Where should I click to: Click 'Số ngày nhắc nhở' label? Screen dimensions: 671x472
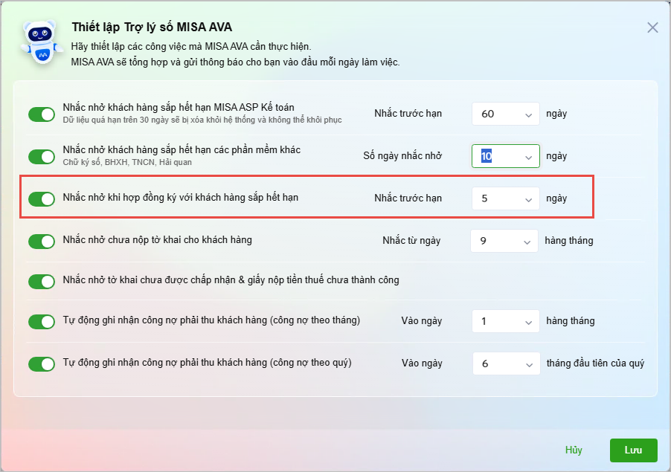[x=402, y=156]
